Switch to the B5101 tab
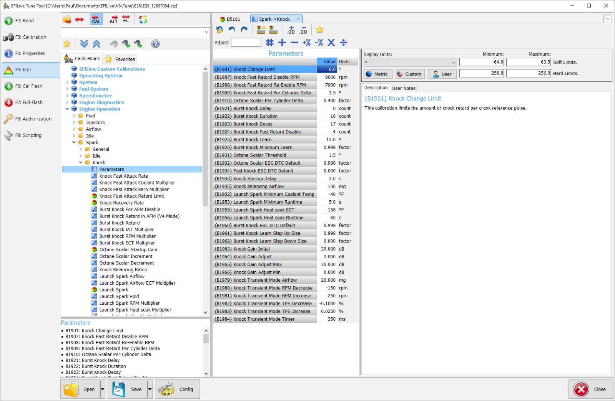Screen dimensions: 615x401 pyautogui.click(x=230, y=19)
